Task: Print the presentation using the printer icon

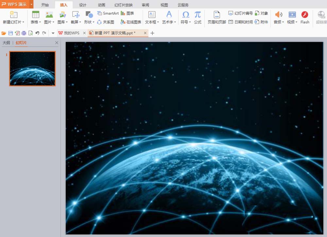Action: 24,33
